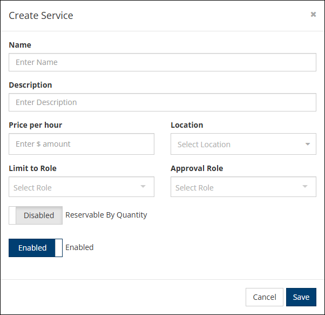The height and width of the screenshot is (315, 325).
Task: Click the Approval Role label
Action: click(x=197, y=168)
